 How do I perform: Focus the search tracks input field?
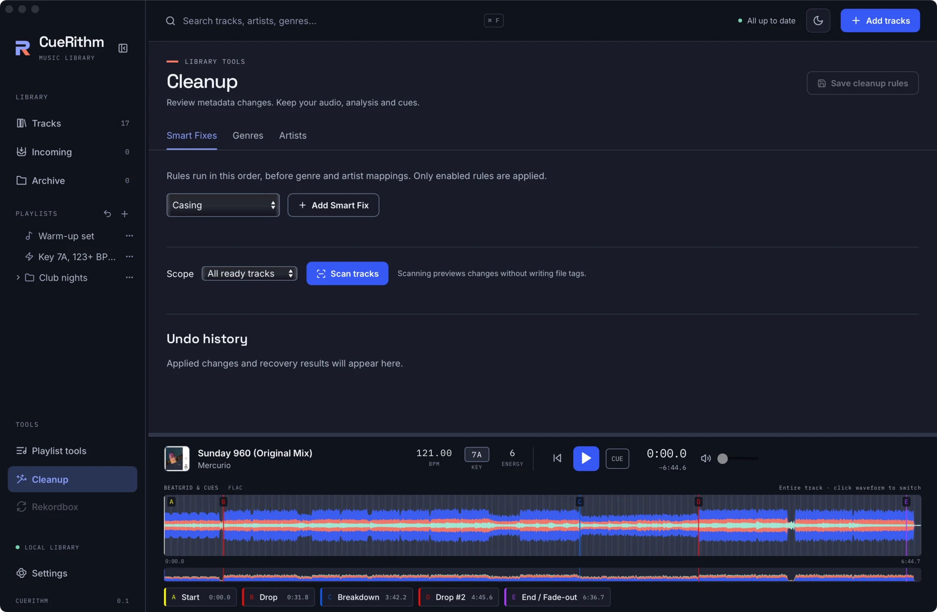pos(328,21)
